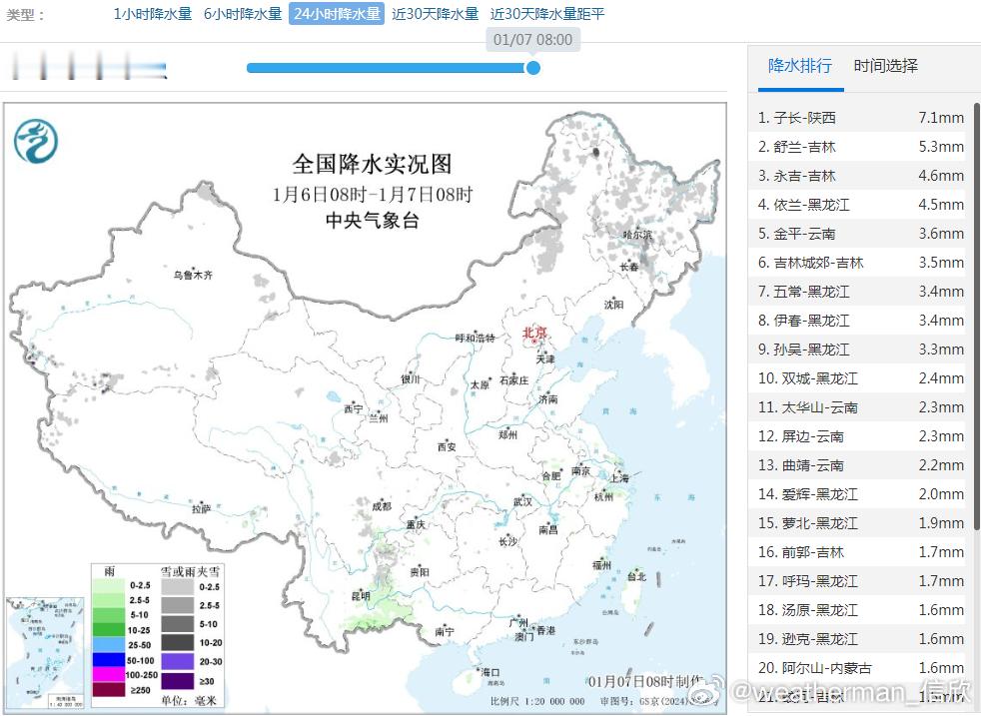Enable the 近30天降水量距平 view option
Viewport: 981px width, 716px height.
[x=544, y=15]
